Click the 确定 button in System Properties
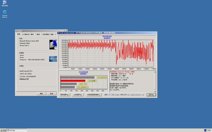212x132 pixels. [x=42, y=94]
